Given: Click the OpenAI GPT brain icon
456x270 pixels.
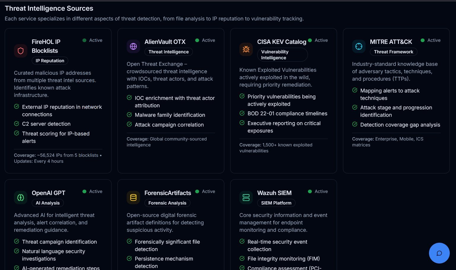Looking at the screenshot, I should click(x=20, y=197).
